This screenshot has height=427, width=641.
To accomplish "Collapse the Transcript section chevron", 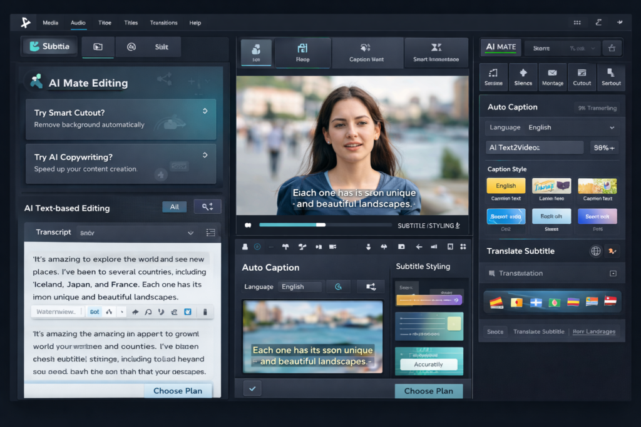I will tap(191, 232).
